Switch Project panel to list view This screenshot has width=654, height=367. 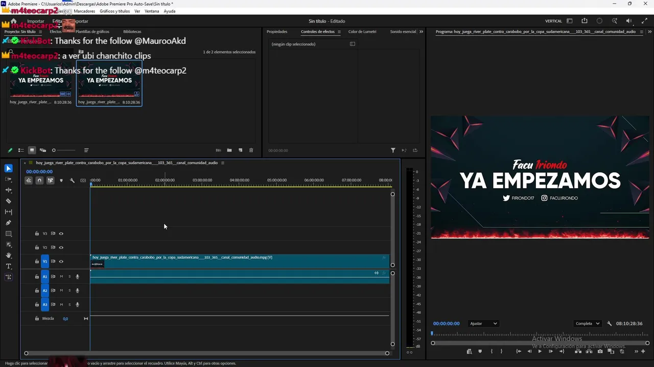tap(21, 150)
